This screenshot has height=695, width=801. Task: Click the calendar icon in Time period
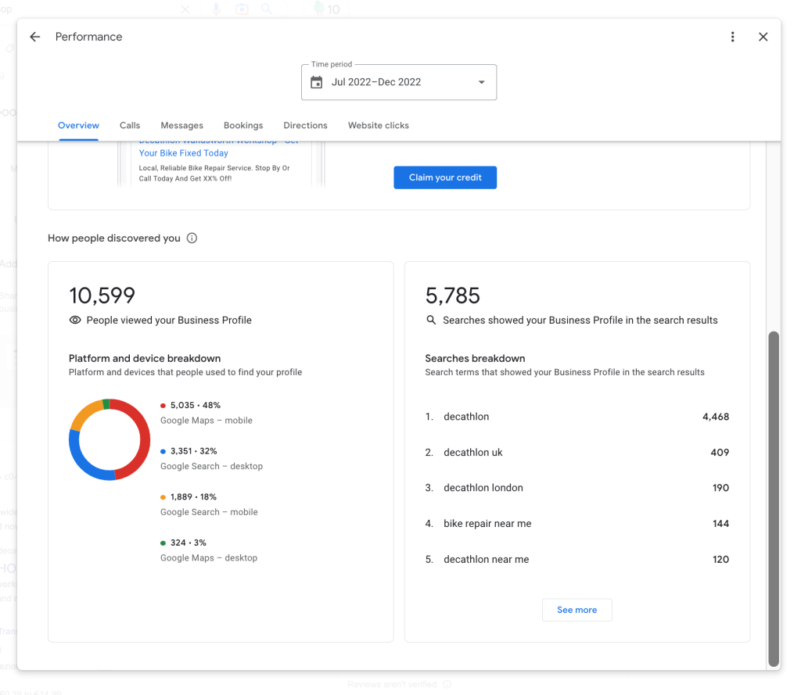pyautogui.click(x=317, y=82)
